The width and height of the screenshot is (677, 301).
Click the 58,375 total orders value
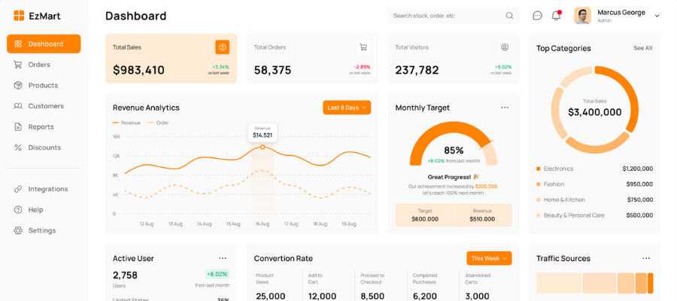pos(272,70)
